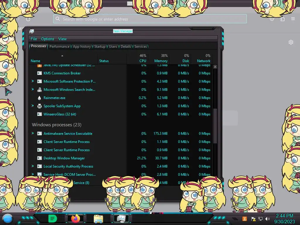Viewport: 300px width, 225px height.
Task: Click the scroll-up arrow in process list
Action: point(215,67)
